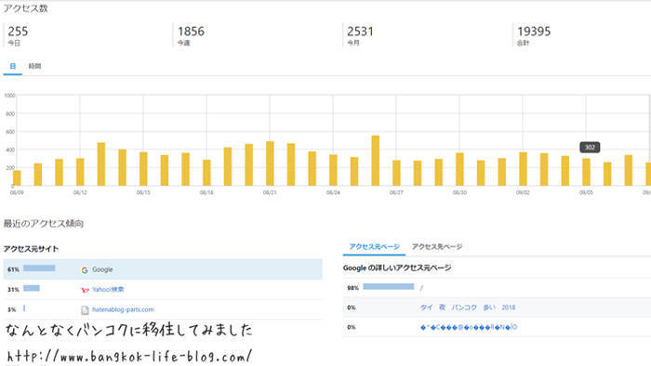Click the 1000 y-axis label
This screenshot has height=366, width=651.
pyautogui.click(x=9, y=96)
